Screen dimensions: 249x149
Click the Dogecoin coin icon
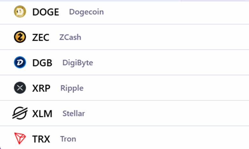[20, 11]
